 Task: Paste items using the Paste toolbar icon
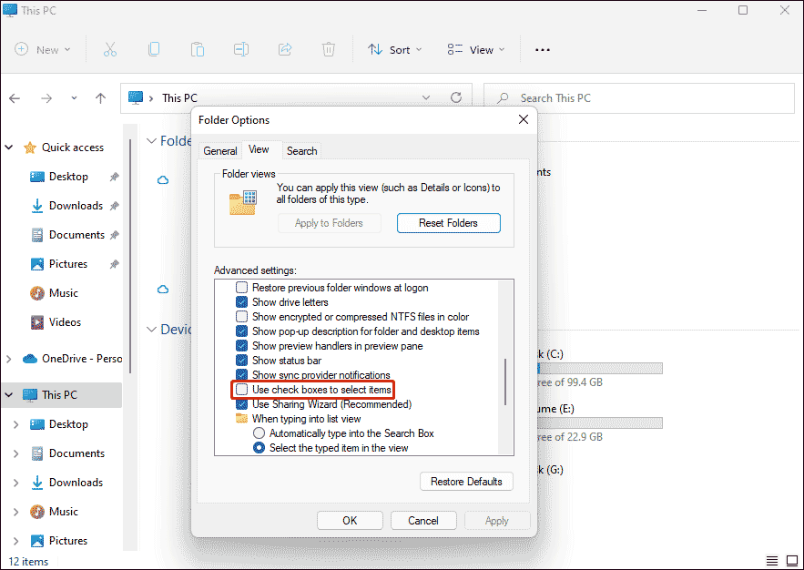(x=197, y=49)
